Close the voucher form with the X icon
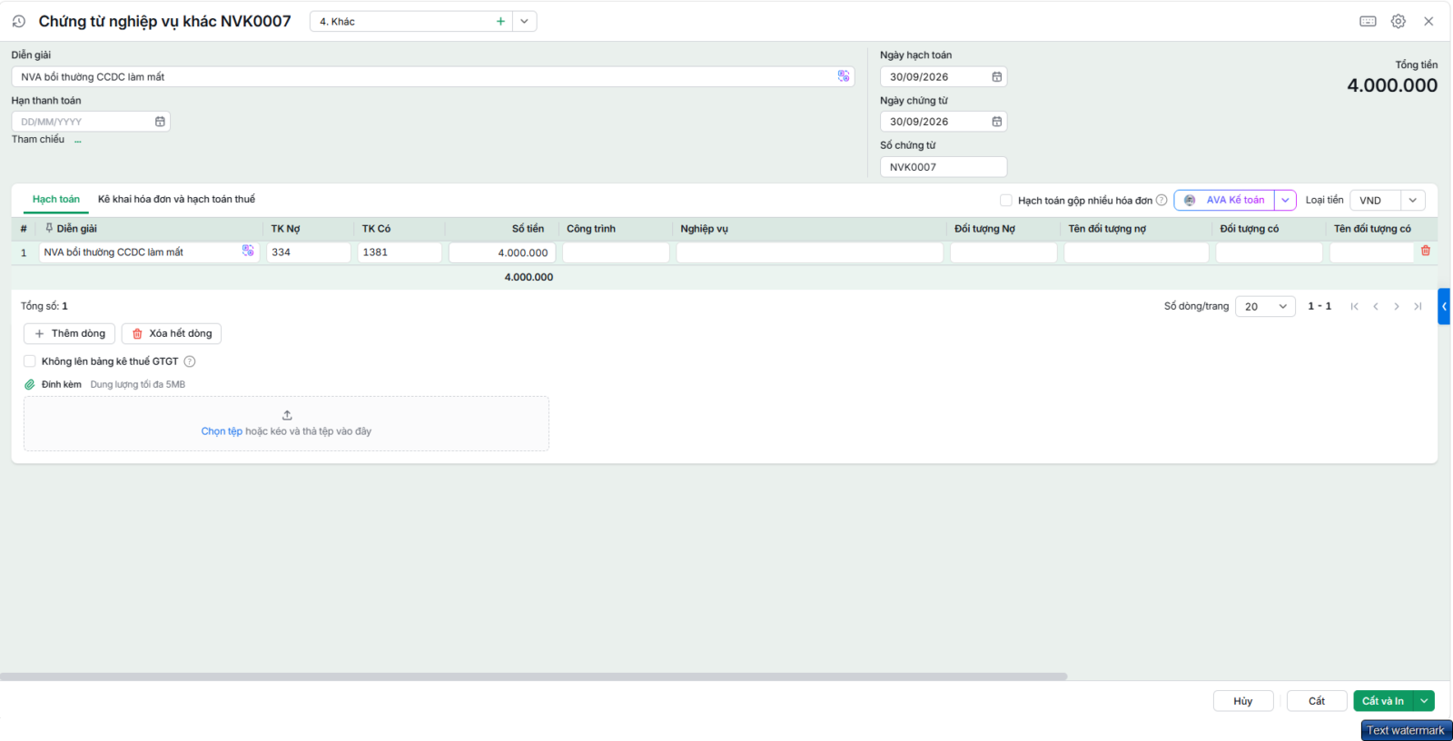 [1428, 21]
